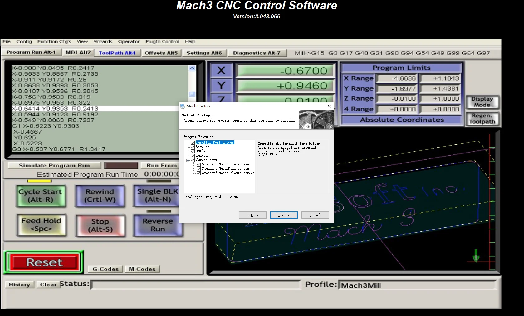Uncheck Standard Mach3 Plasma screen checkbox
Screen dimensions: 524x316
(199, 173)
